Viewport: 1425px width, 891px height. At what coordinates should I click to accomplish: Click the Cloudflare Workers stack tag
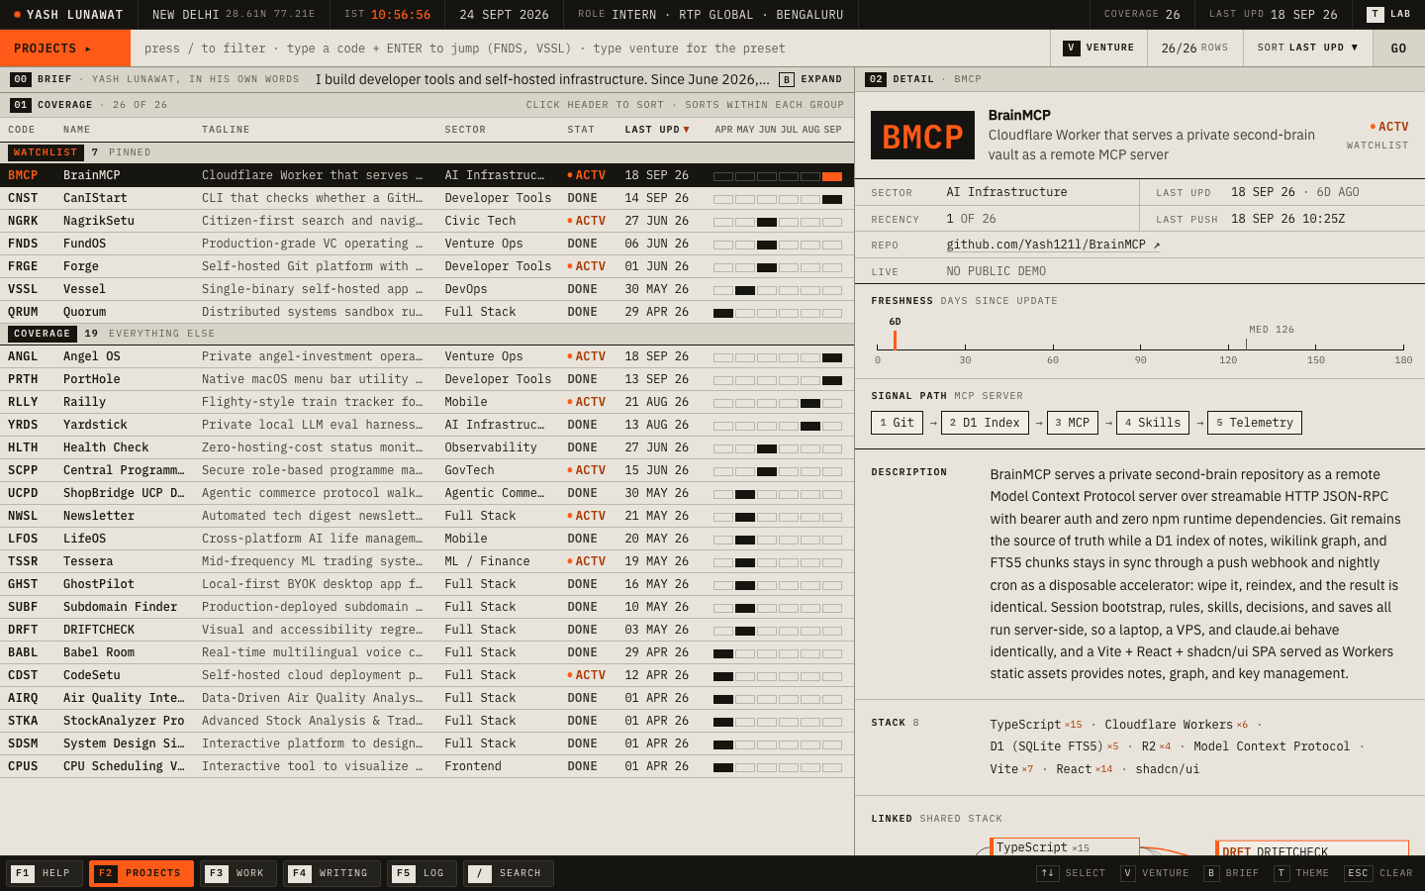[x=1177, y=725]
